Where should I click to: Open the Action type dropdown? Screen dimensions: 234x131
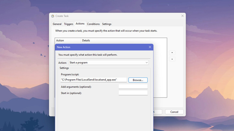coord(109,63)
